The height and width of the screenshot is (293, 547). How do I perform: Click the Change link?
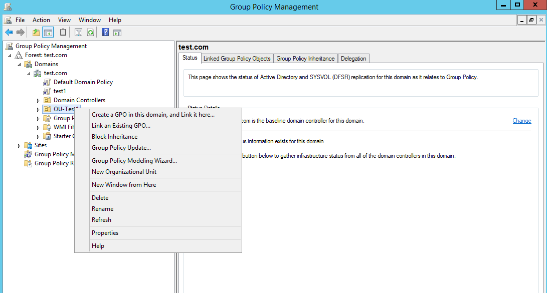coord(522,121)
